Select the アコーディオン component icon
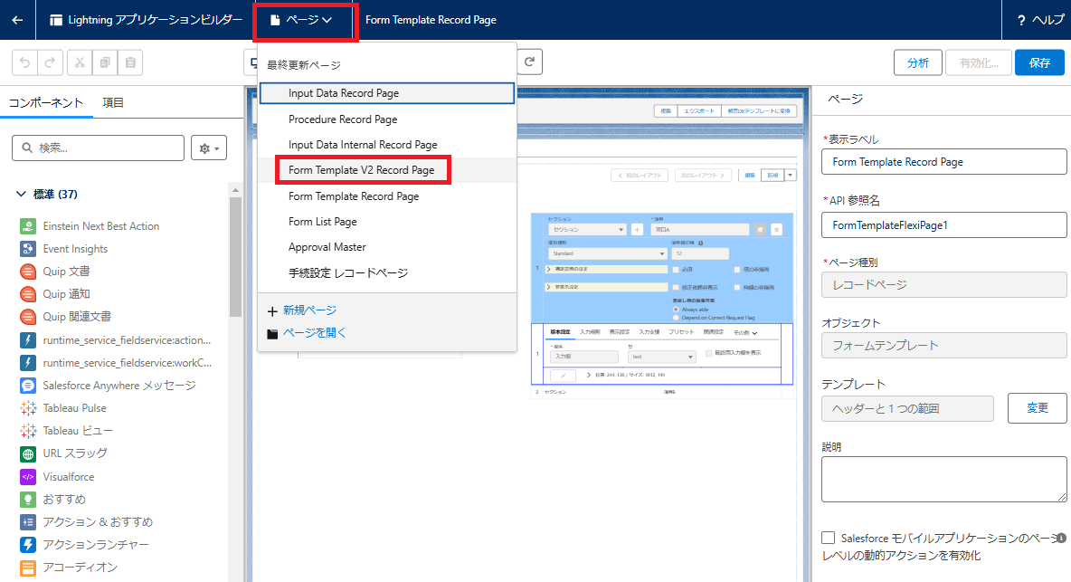This screenshot has height=582, width=1071. [28, 568]
